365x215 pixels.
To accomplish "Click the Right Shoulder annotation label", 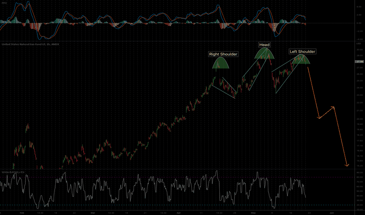I will tap(223, 54).
